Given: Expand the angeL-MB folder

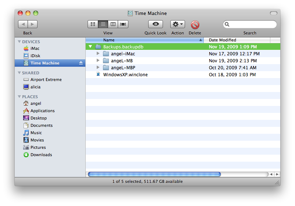Looking at the screenshot, I should tap(98, 60).
